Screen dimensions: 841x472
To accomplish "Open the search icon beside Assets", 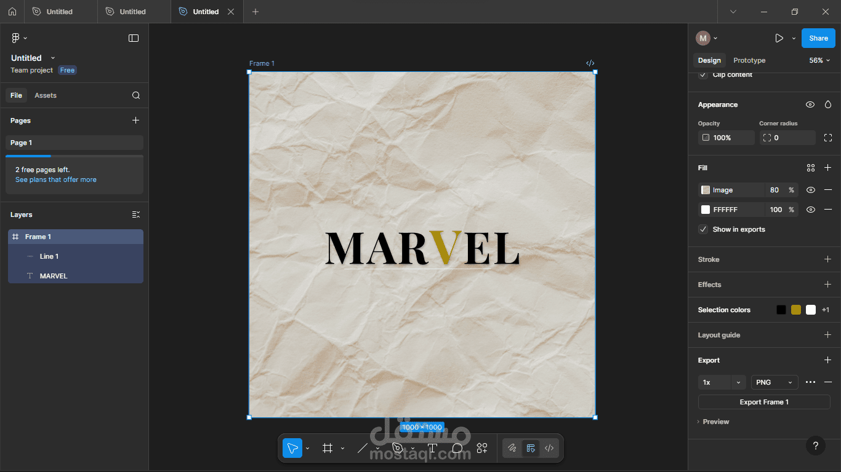I will [x=136, y=95].
